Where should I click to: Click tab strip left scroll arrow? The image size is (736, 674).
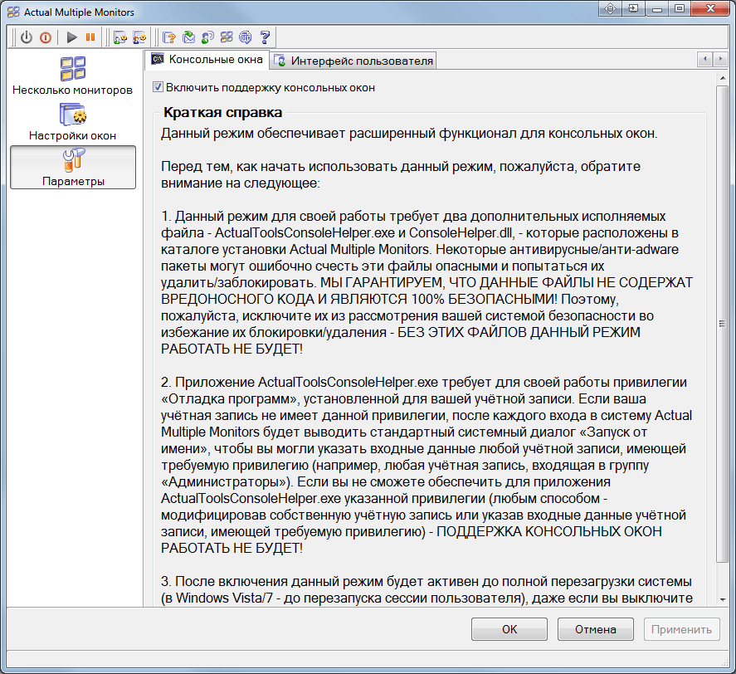[704, 59]
